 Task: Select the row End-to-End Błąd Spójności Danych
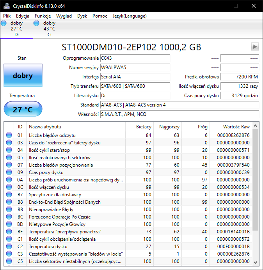click(128, 202)
